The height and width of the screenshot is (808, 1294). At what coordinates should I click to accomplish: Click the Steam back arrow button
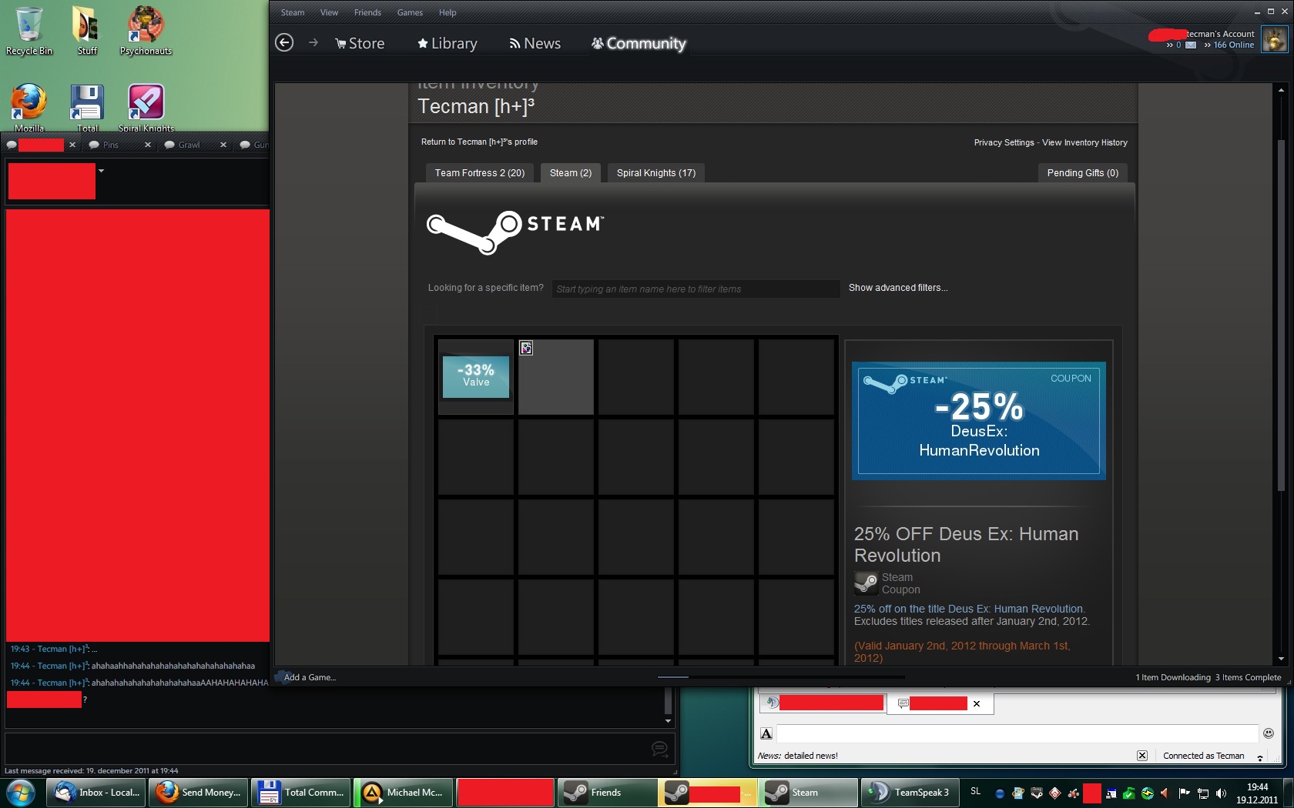point(284,43)
